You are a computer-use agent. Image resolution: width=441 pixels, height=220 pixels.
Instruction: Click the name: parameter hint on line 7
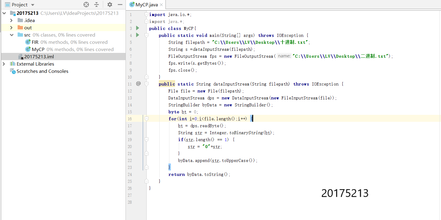tap(284, 56)
